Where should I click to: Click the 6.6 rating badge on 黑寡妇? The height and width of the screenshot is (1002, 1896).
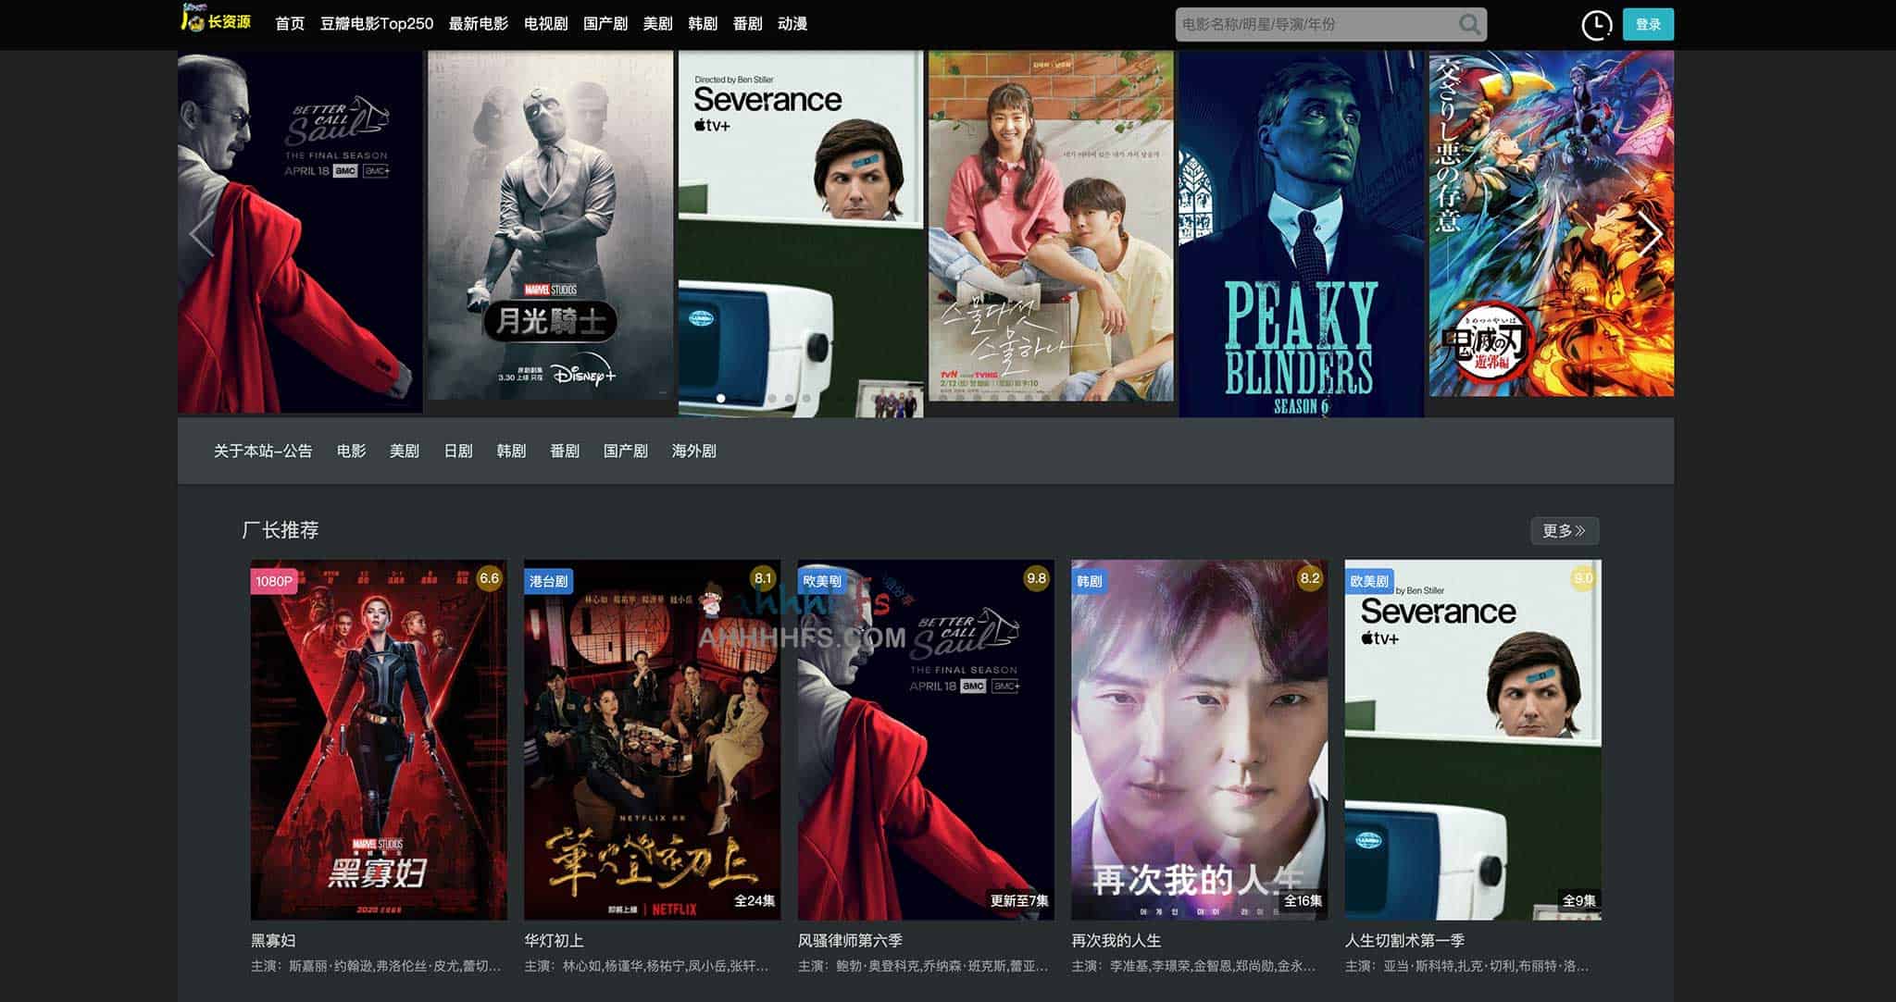(x=489, y=578)
